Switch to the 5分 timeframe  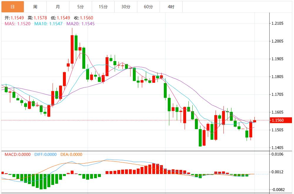click(81, 6)
